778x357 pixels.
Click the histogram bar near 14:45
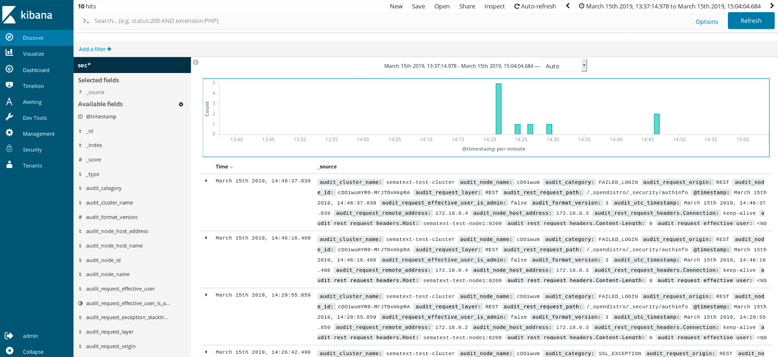(656, 124)
